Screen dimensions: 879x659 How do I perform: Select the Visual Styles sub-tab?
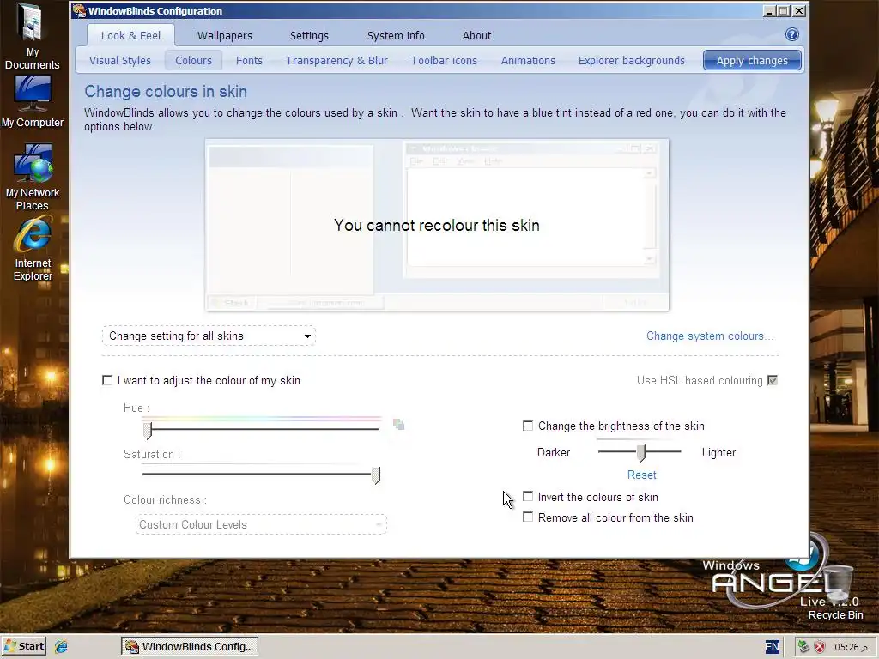[x=120, y=61]
